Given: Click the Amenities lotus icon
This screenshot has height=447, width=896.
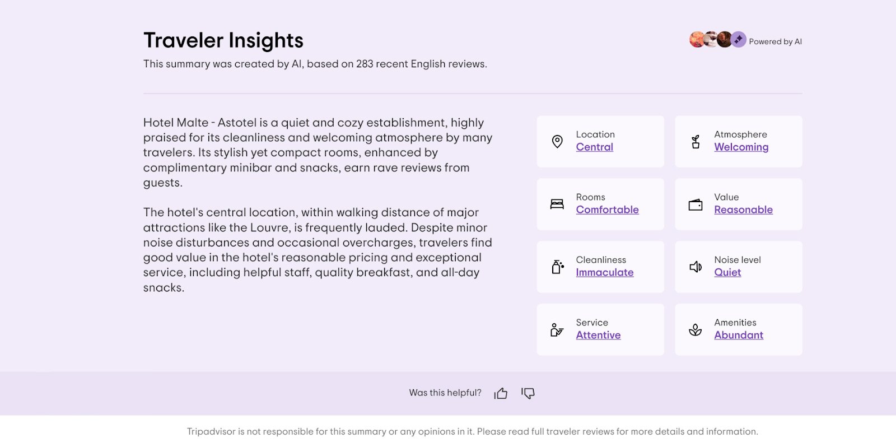Looking at the screenshot, I should point(696,330).
